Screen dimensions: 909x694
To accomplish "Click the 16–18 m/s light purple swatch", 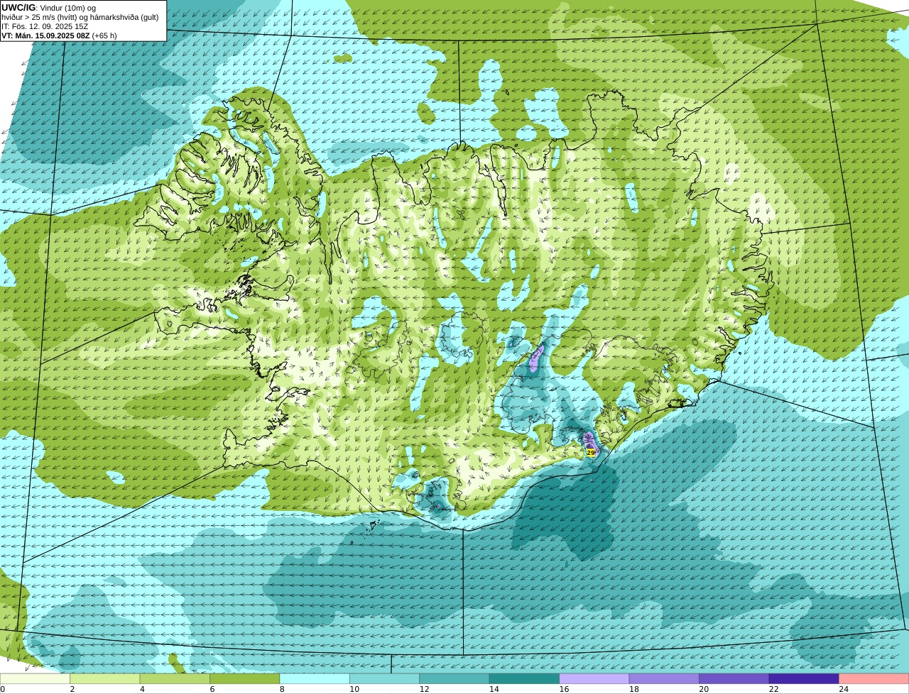I will (594, 678).
